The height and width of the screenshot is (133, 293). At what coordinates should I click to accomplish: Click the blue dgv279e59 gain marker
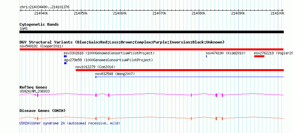coord(65,63)
